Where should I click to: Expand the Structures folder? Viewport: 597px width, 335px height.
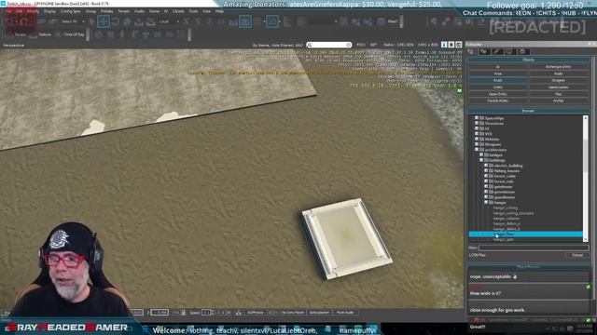(477, 124)
